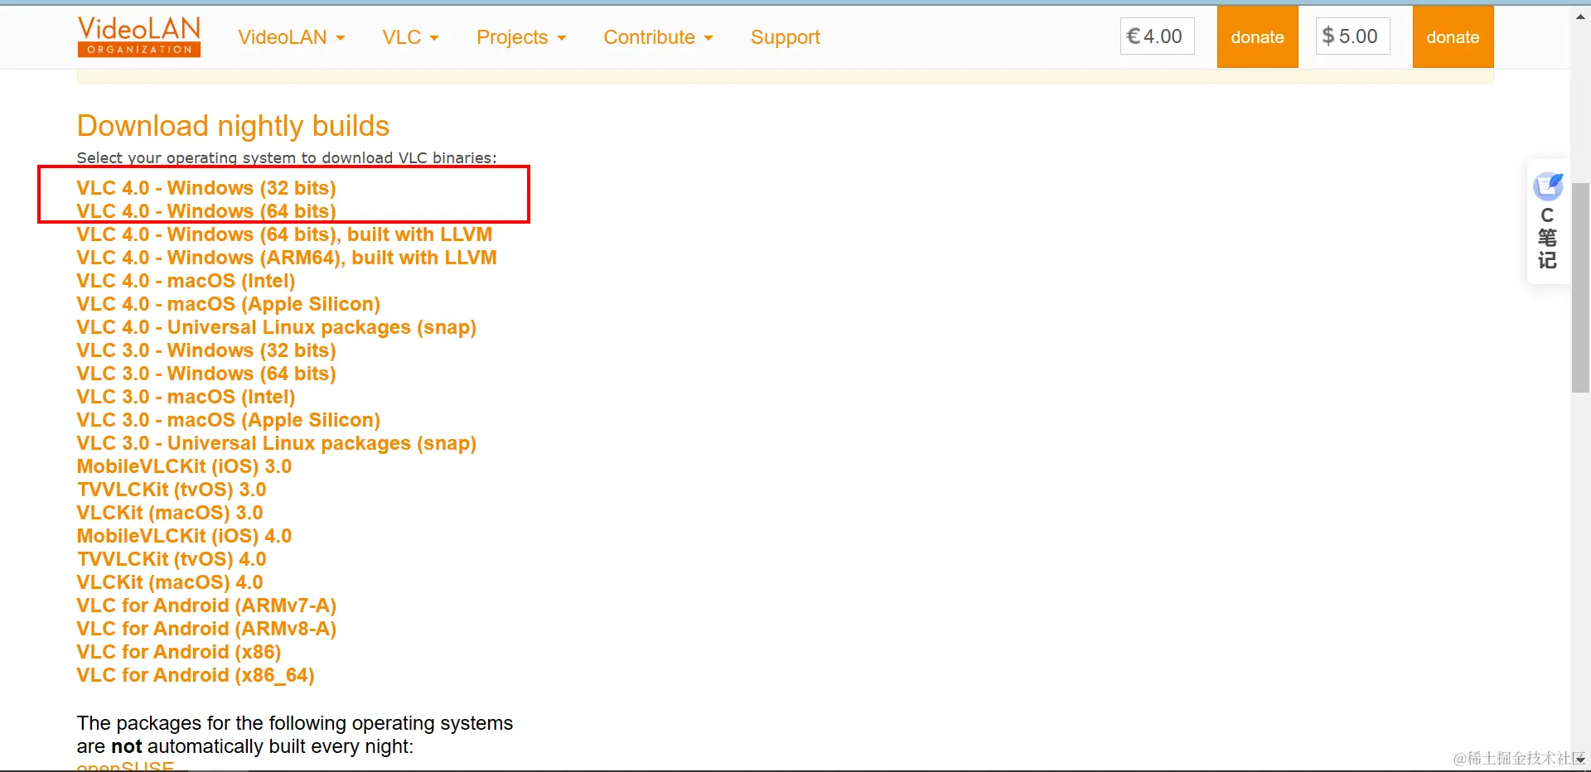
Task: Open VLC 4.0 Universal Linux snap packages
Action: (277, 327)
